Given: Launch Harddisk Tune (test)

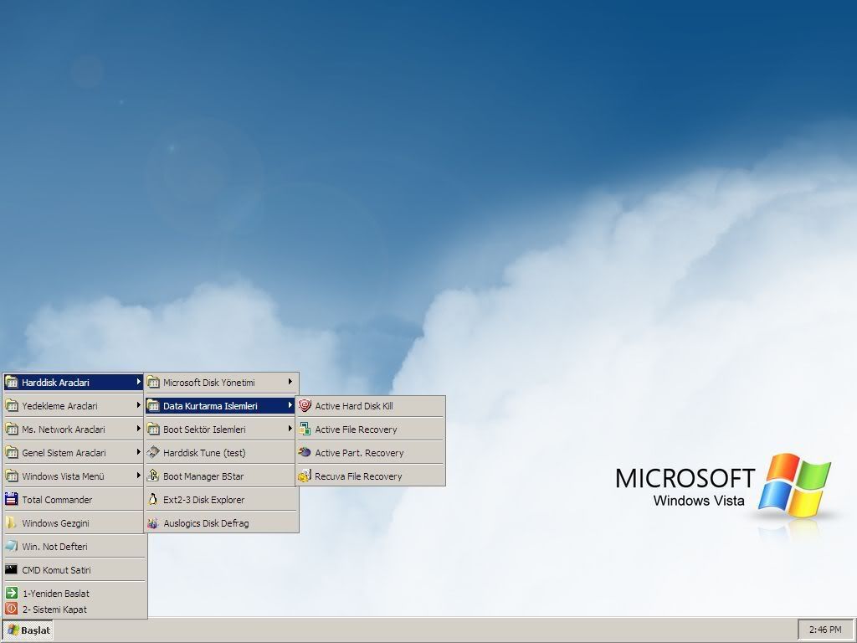Looking at the screenshot, I should coord(221,453).
